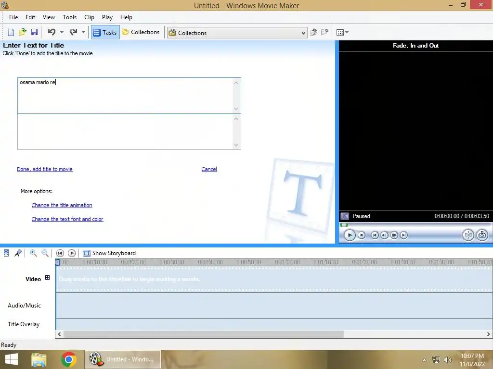Open the File menu
The image size is (493, 369).
coord(13,17)
